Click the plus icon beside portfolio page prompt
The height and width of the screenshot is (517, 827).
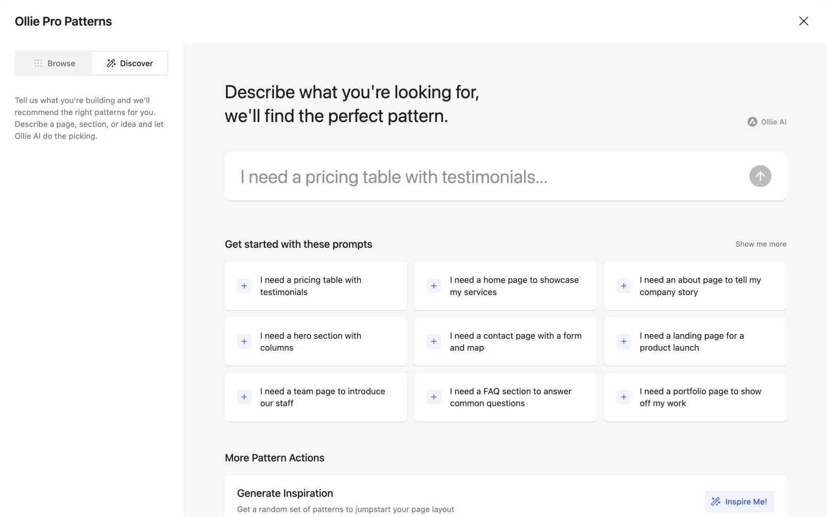pos(623,397)
